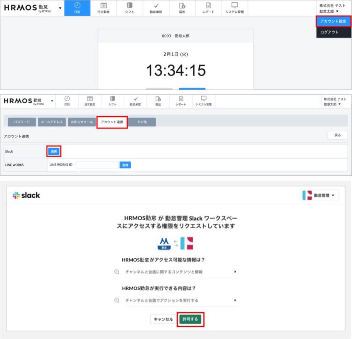Screen dimensions: 352x339
Task: Focus the LINE WORKS ID input field
Action: point(97,165)
